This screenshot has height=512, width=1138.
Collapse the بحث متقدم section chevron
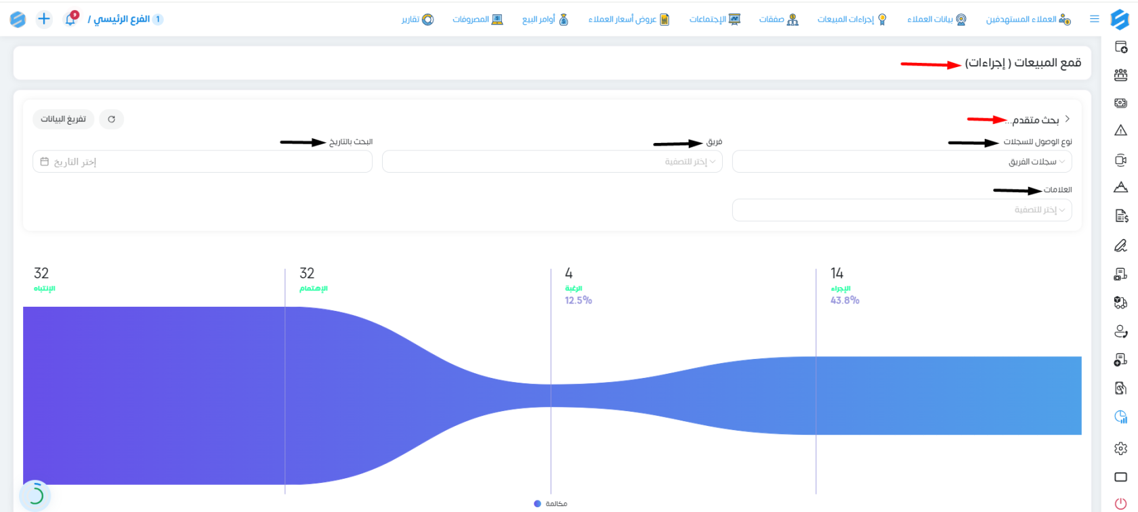pos(1068,119)
